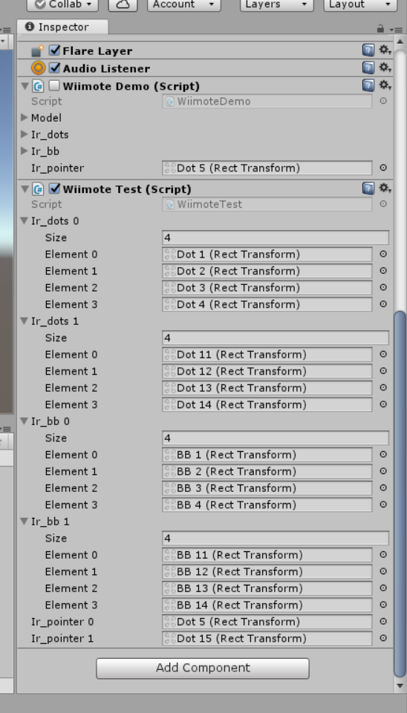The height and width of the screenshot is (713, 407).
Task: Click the scrollbar up arrow
Action: [400, 41]
